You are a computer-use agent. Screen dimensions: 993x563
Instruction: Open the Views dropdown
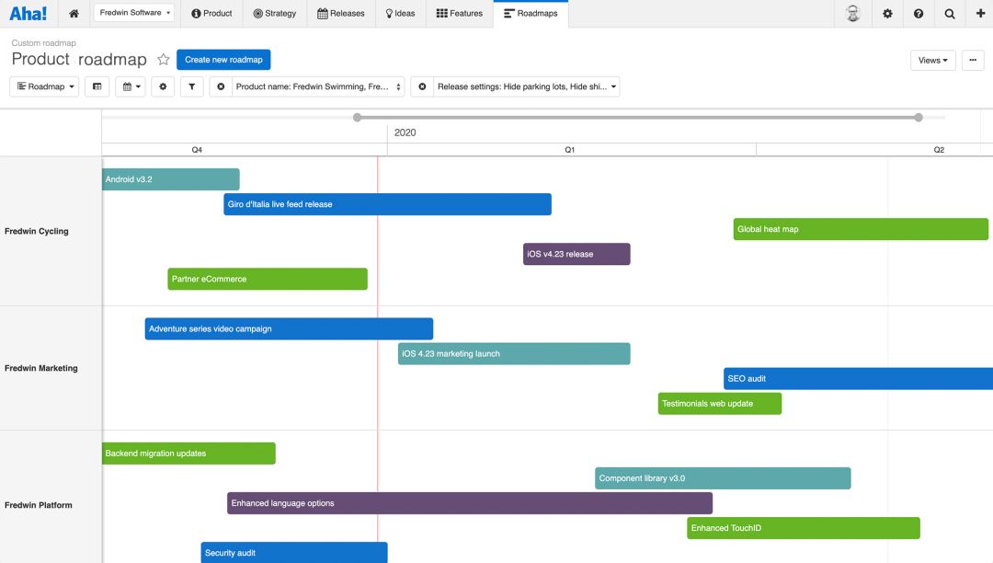[932, 61]
